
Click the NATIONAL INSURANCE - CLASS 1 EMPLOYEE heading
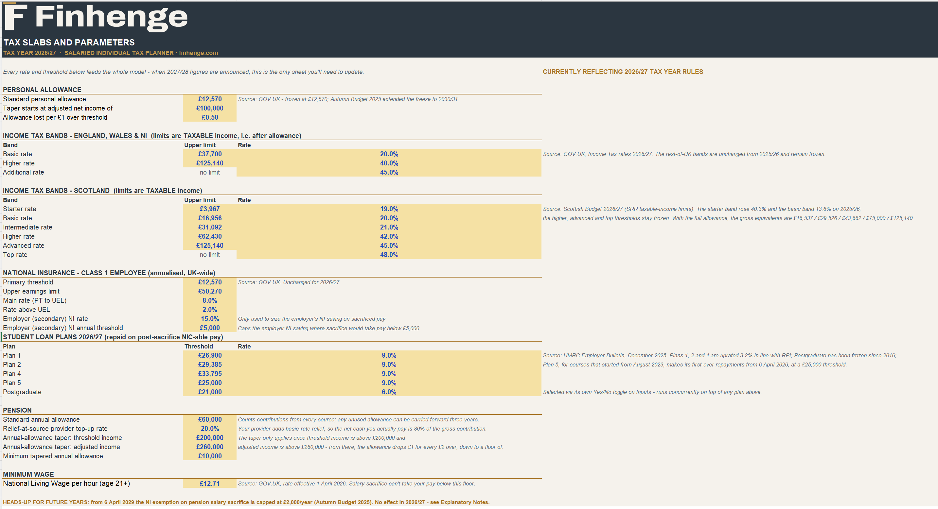(109, 273)
